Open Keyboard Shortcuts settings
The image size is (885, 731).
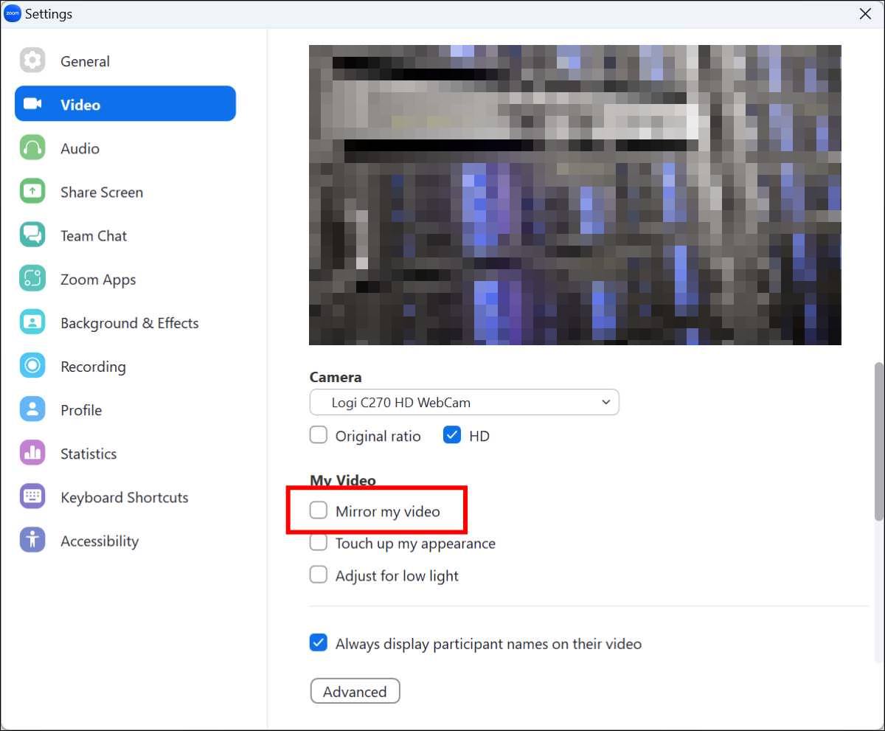tap(125, 496)
